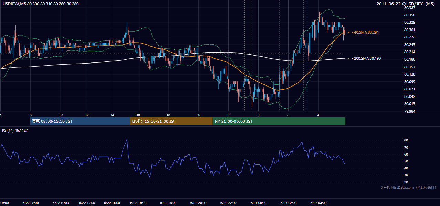
Task: Click price level 79.984 on the axis
Action: click(x=409, y=111)
